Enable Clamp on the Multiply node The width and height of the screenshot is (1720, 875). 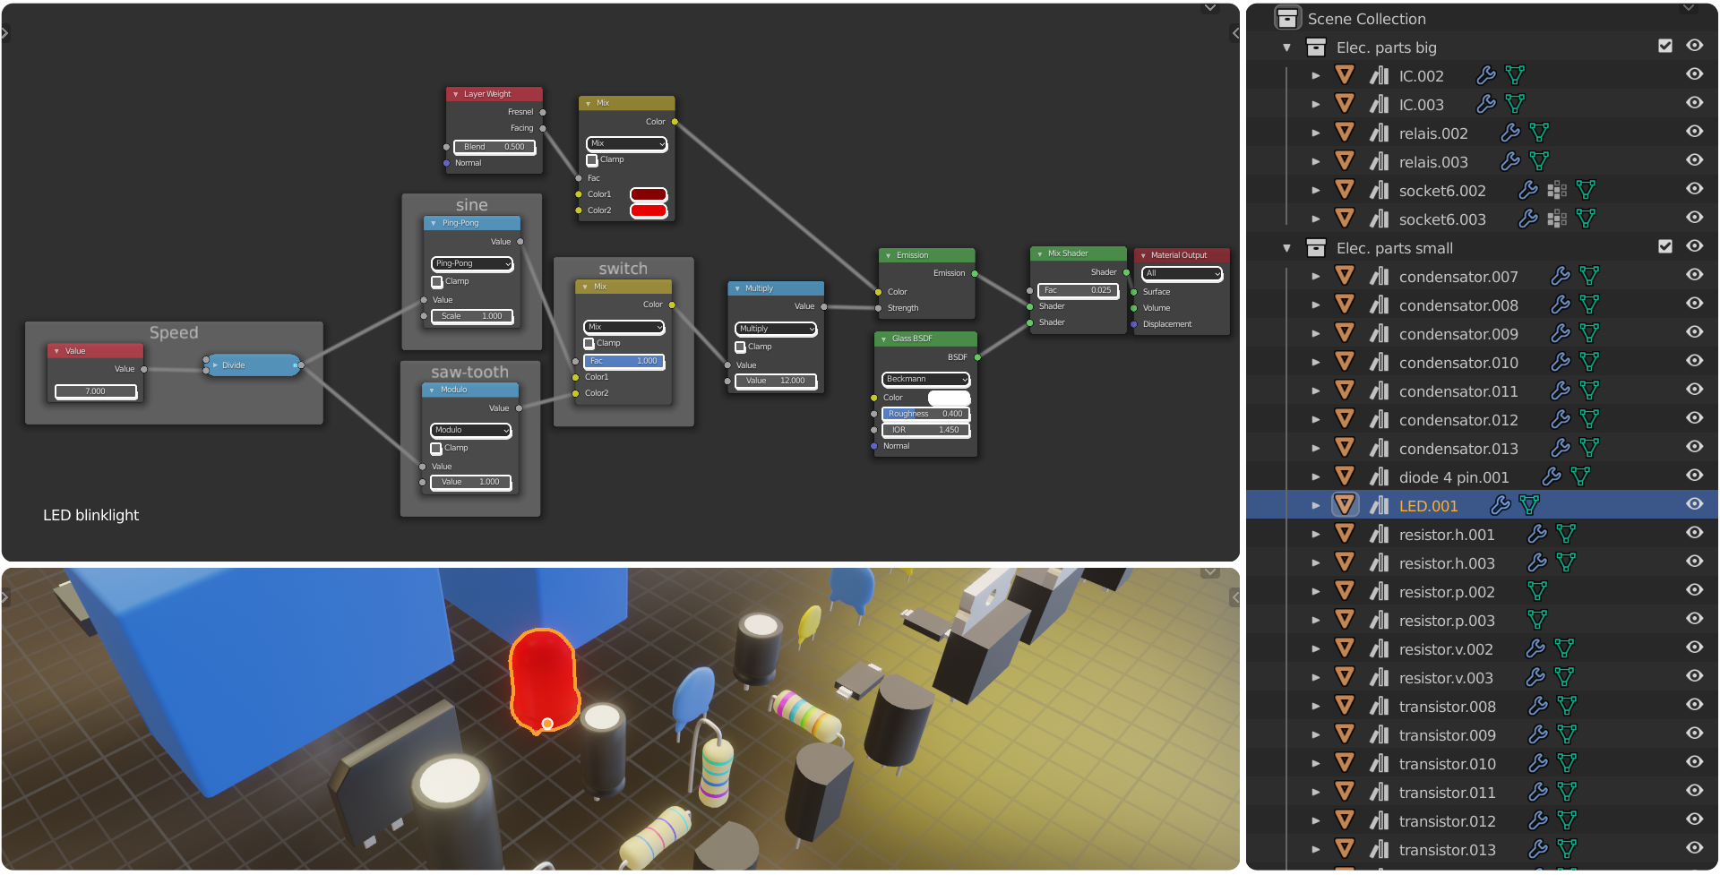point(741,347)
